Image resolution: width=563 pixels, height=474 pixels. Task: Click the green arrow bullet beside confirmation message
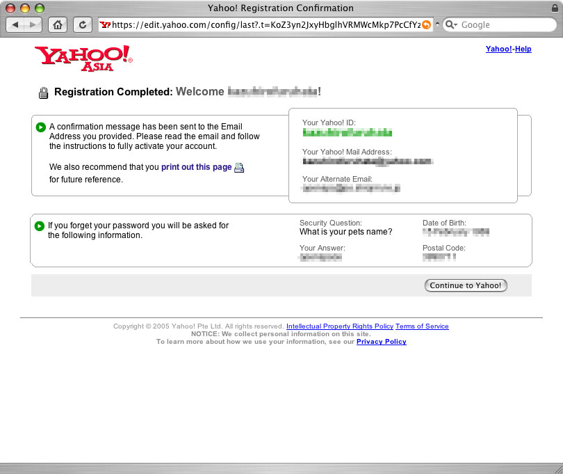tap(40, 127)
